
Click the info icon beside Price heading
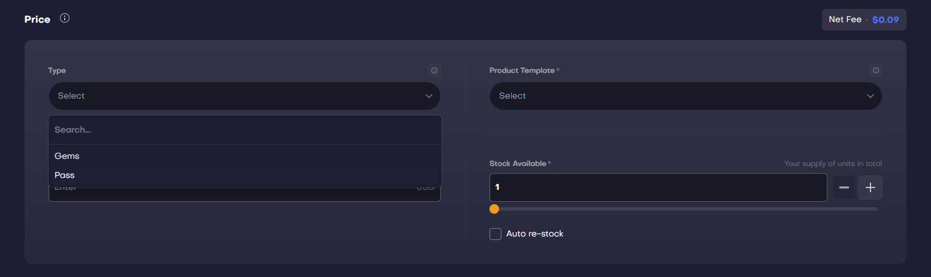click(x=65, y=19)
